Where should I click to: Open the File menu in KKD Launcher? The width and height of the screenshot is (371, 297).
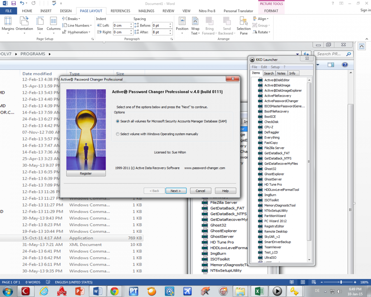(x=254, y=67)
